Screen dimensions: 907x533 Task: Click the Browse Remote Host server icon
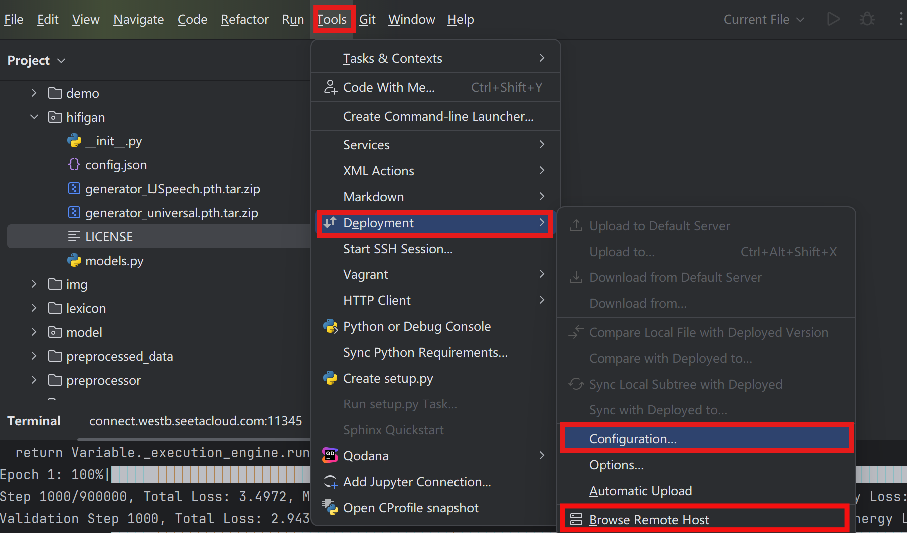576,520
